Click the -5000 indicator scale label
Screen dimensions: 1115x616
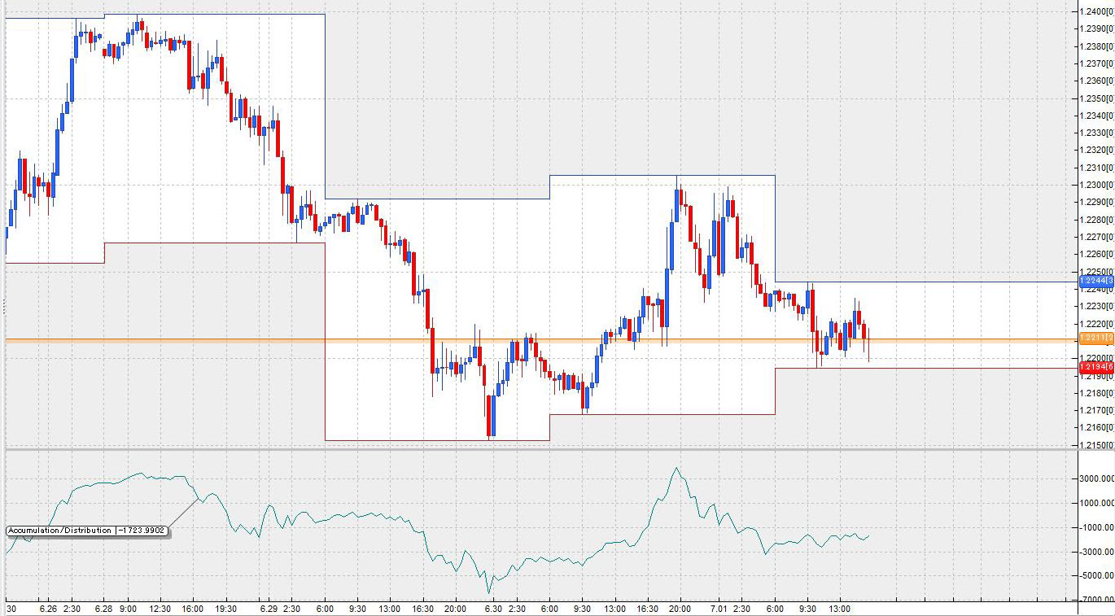(x=1096, y=575)
